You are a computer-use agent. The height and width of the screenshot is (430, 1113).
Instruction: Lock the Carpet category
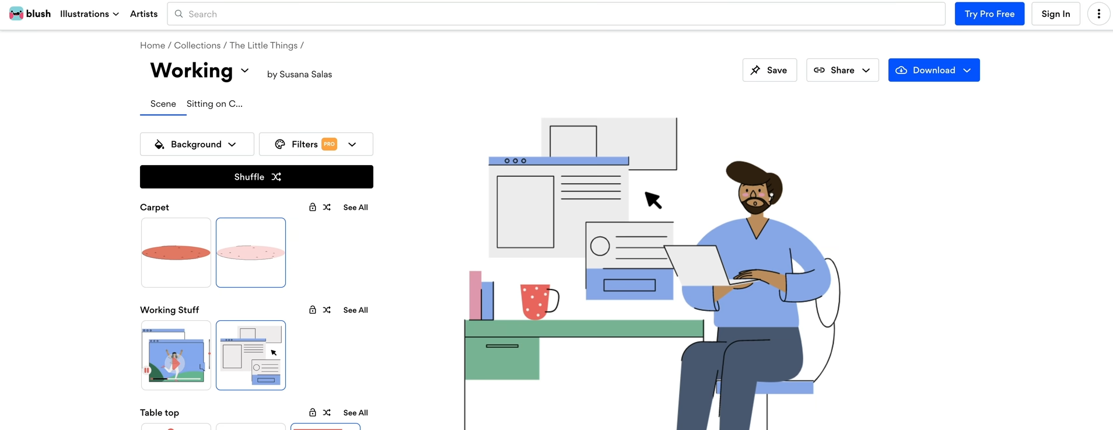pyautogui.click(x=313, y=207)
